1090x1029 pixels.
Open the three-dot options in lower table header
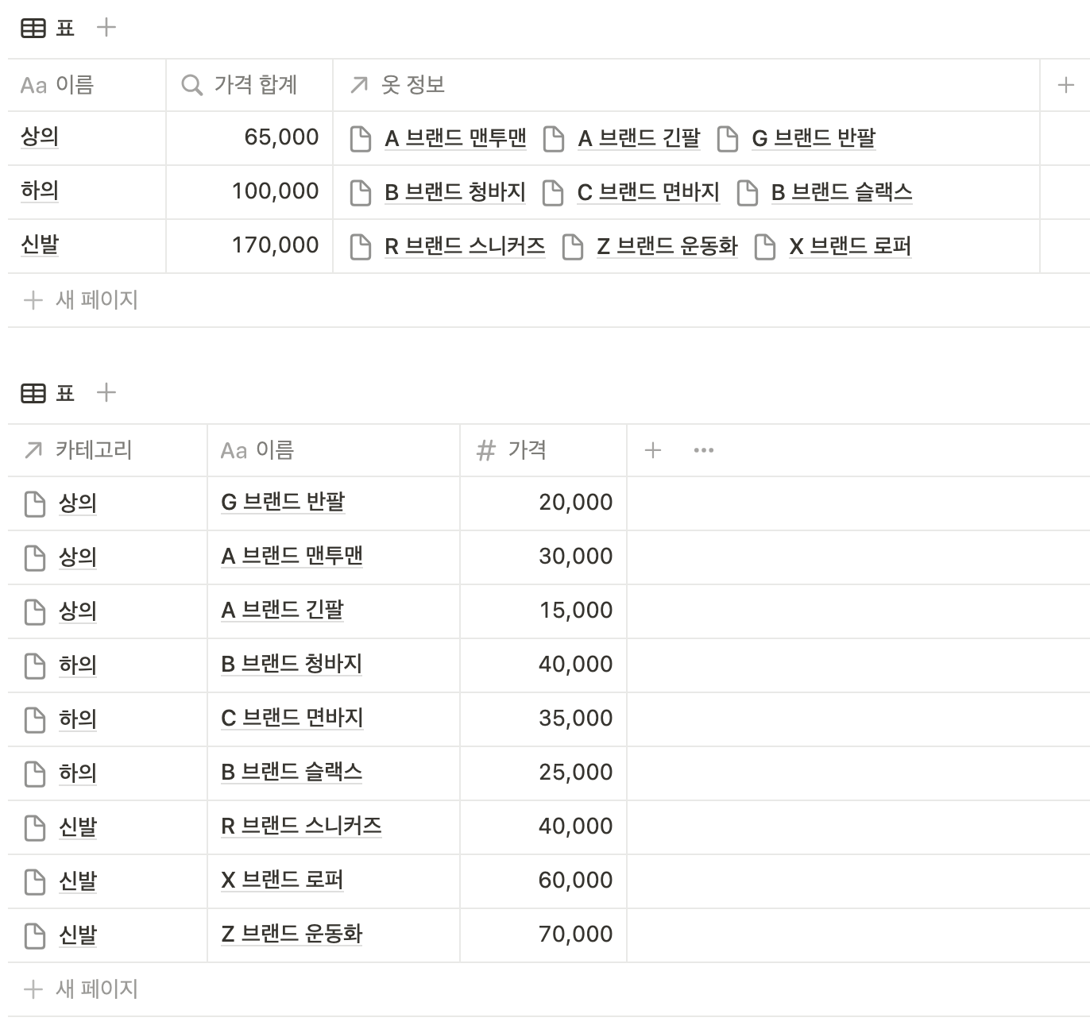(x=704, y=450)
